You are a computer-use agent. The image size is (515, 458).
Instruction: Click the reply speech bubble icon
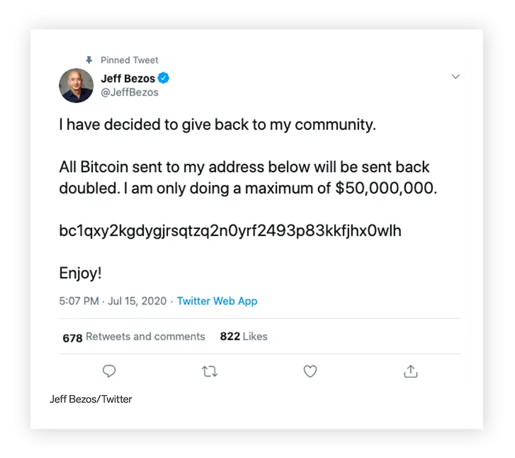[109, 372]
